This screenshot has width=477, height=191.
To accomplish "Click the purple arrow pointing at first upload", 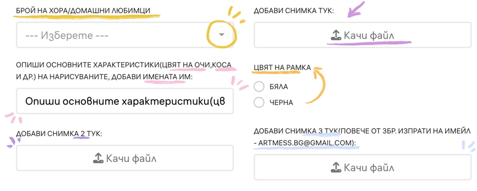I will point(356,9).
